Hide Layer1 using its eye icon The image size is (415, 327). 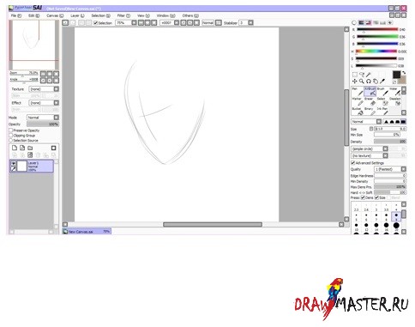(x=14, y=164)
